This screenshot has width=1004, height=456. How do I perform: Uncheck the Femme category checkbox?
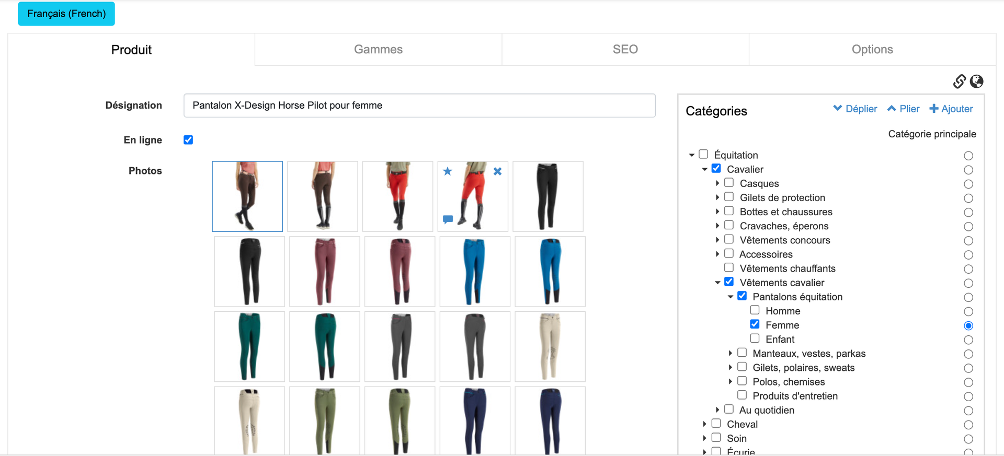(x=755, y=324)
